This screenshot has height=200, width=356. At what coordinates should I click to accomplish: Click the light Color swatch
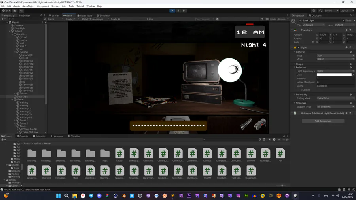[334, 75]
